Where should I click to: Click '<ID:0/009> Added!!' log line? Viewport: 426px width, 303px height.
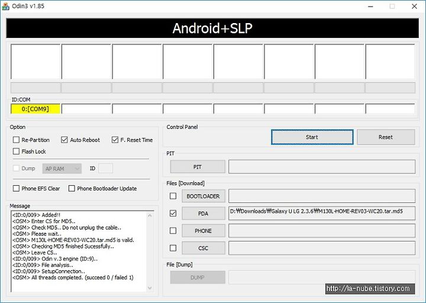(x=37, y=215)
